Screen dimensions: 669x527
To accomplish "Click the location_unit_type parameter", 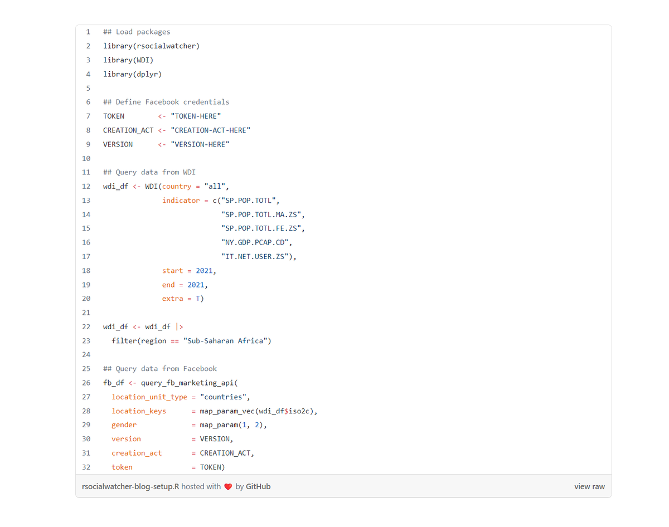I will tap(149, 397).
